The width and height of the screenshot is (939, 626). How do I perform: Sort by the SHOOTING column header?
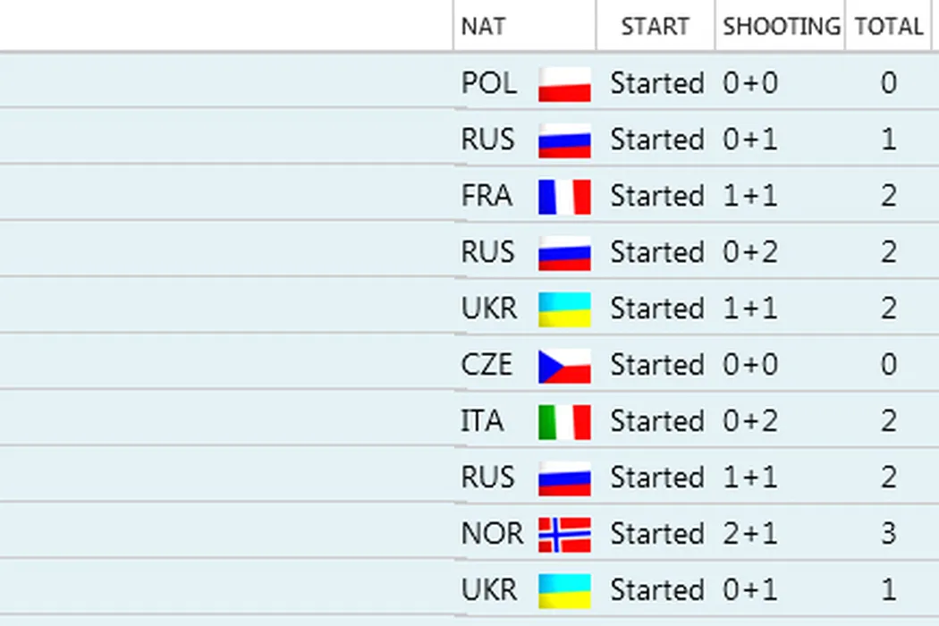[x=781, y=27]
